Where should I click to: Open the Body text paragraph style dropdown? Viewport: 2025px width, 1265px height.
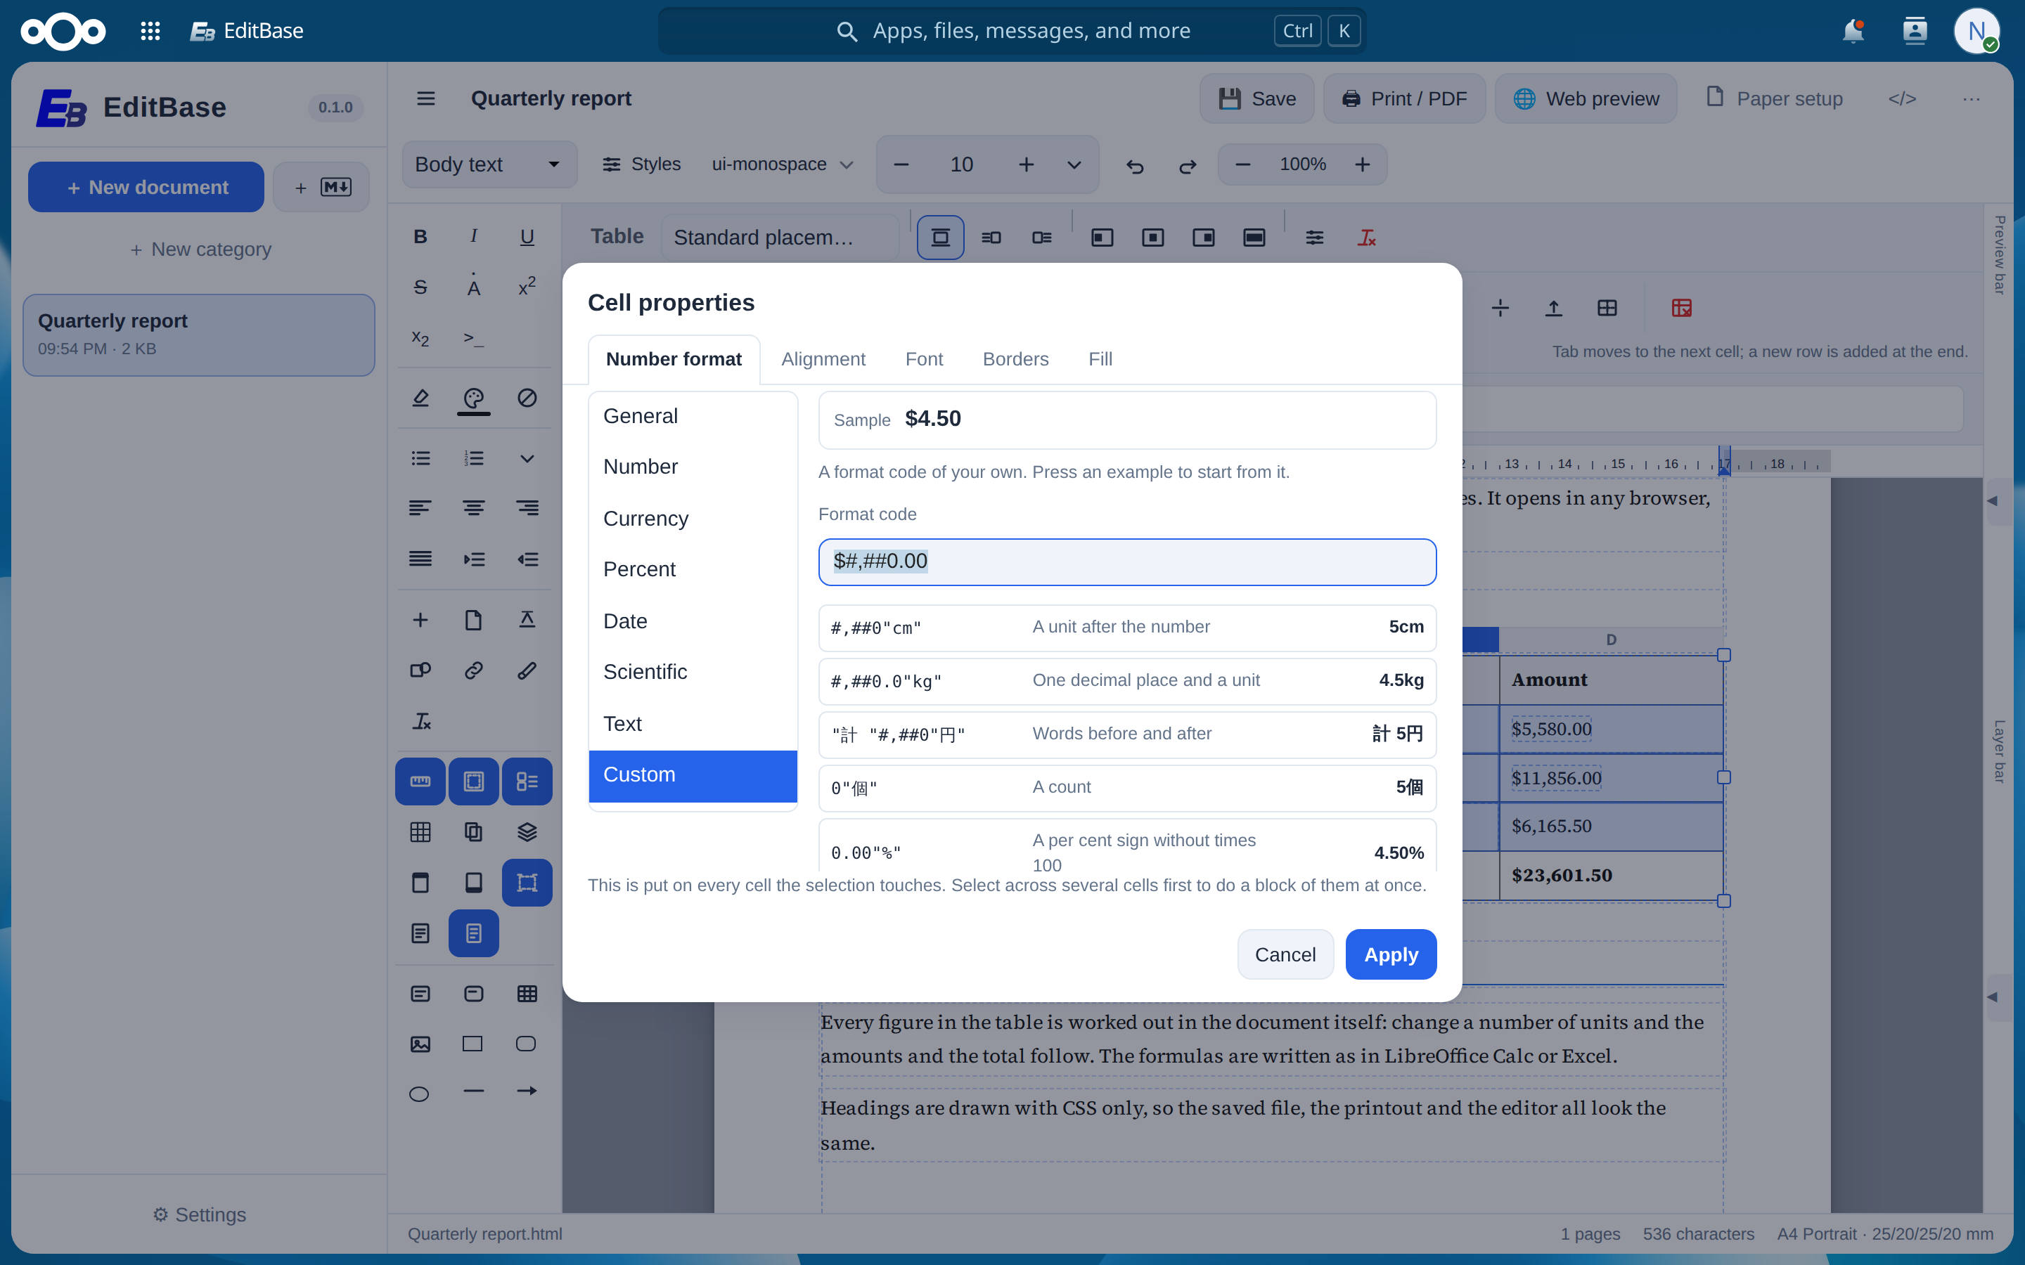coord(489,165)
